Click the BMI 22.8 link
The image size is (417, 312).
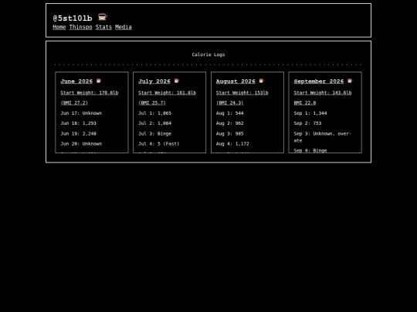pos(305,102)
